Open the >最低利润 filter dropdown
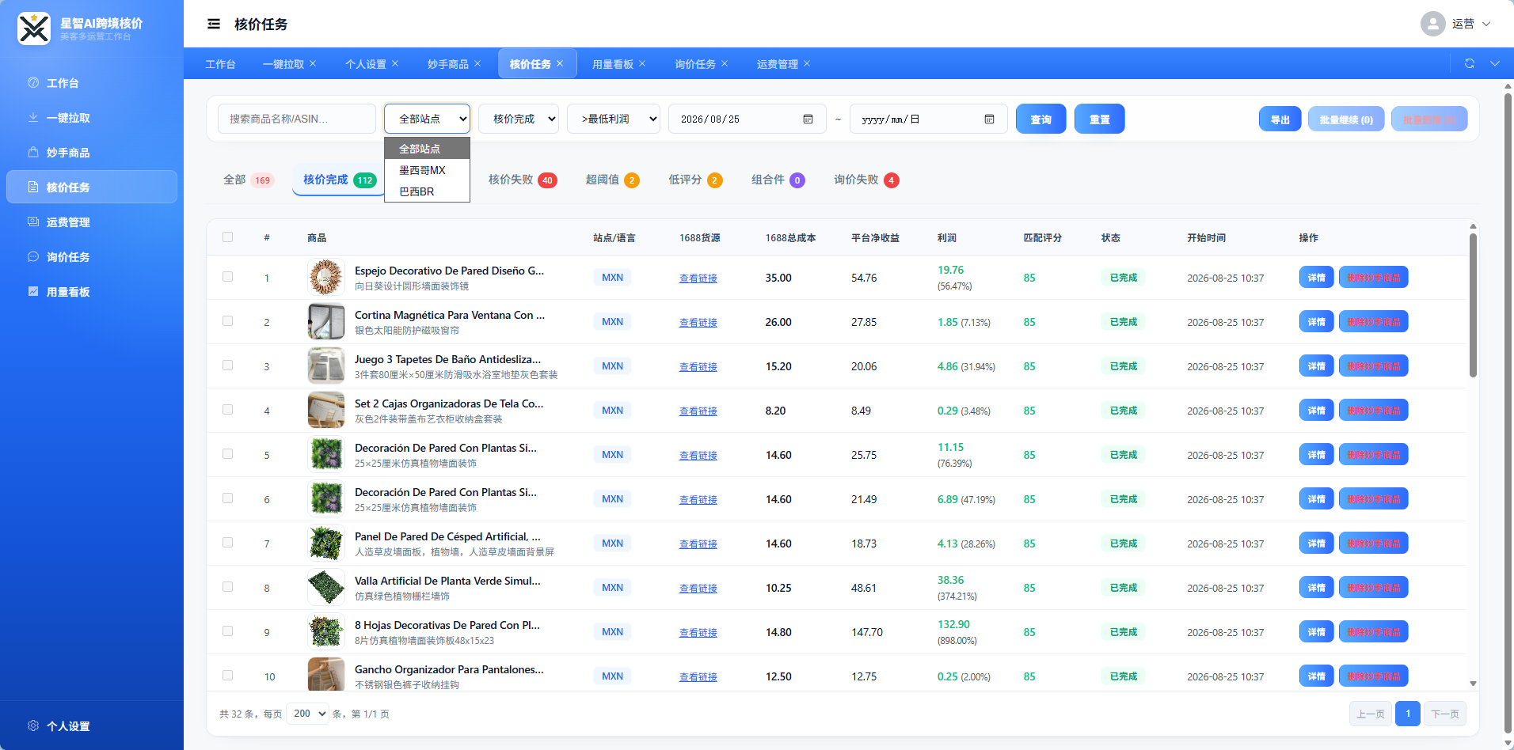The width and height of the screenshot is (1514, 750). [x=614, y=119]
